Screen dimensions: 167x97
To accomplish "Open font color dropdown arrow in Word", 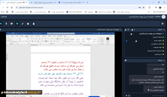I will (x=40, y=41).
